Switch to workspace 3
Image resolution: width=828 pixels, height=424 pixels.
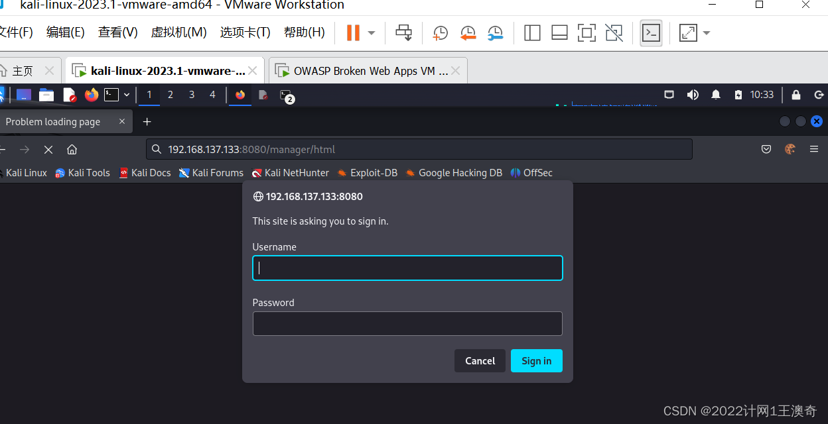click(192, 95)
